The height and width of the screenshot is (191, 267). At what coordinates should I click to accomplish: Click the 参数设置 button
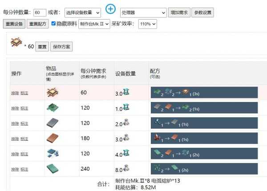coord(203,12)
